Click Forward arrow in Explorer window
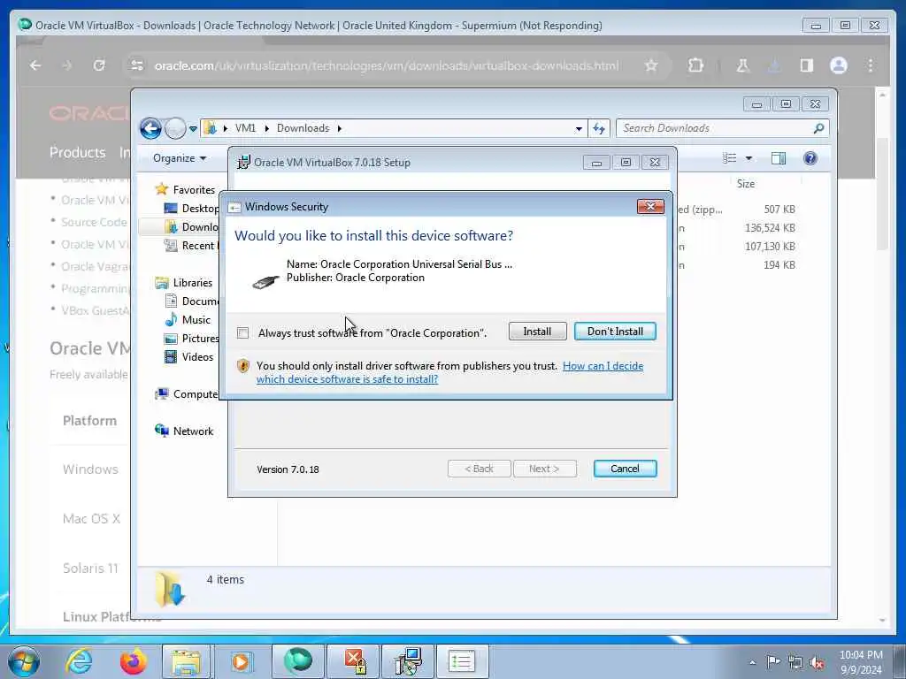 [x=175, y=128]
